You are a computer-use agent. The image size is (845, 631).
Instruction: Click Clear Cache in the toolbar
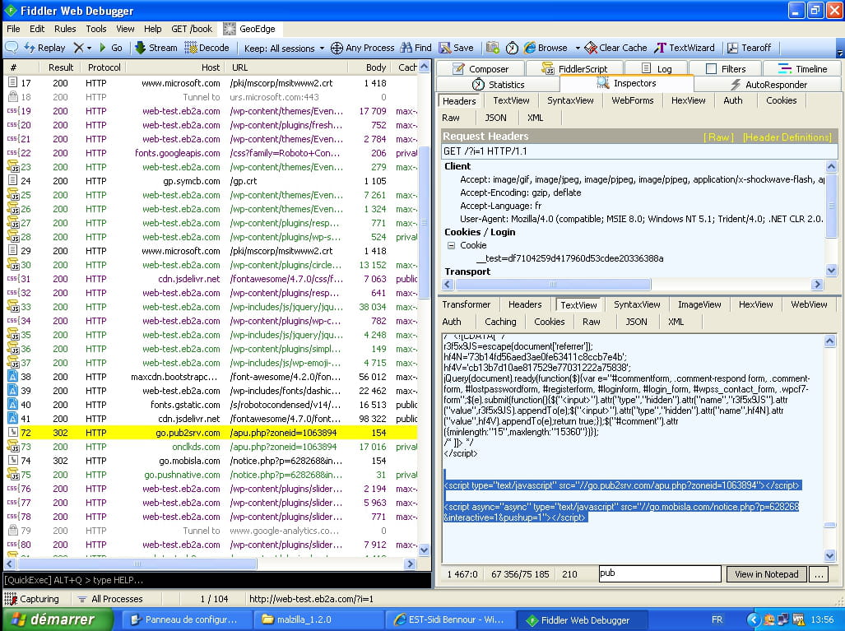click(616, 48)
